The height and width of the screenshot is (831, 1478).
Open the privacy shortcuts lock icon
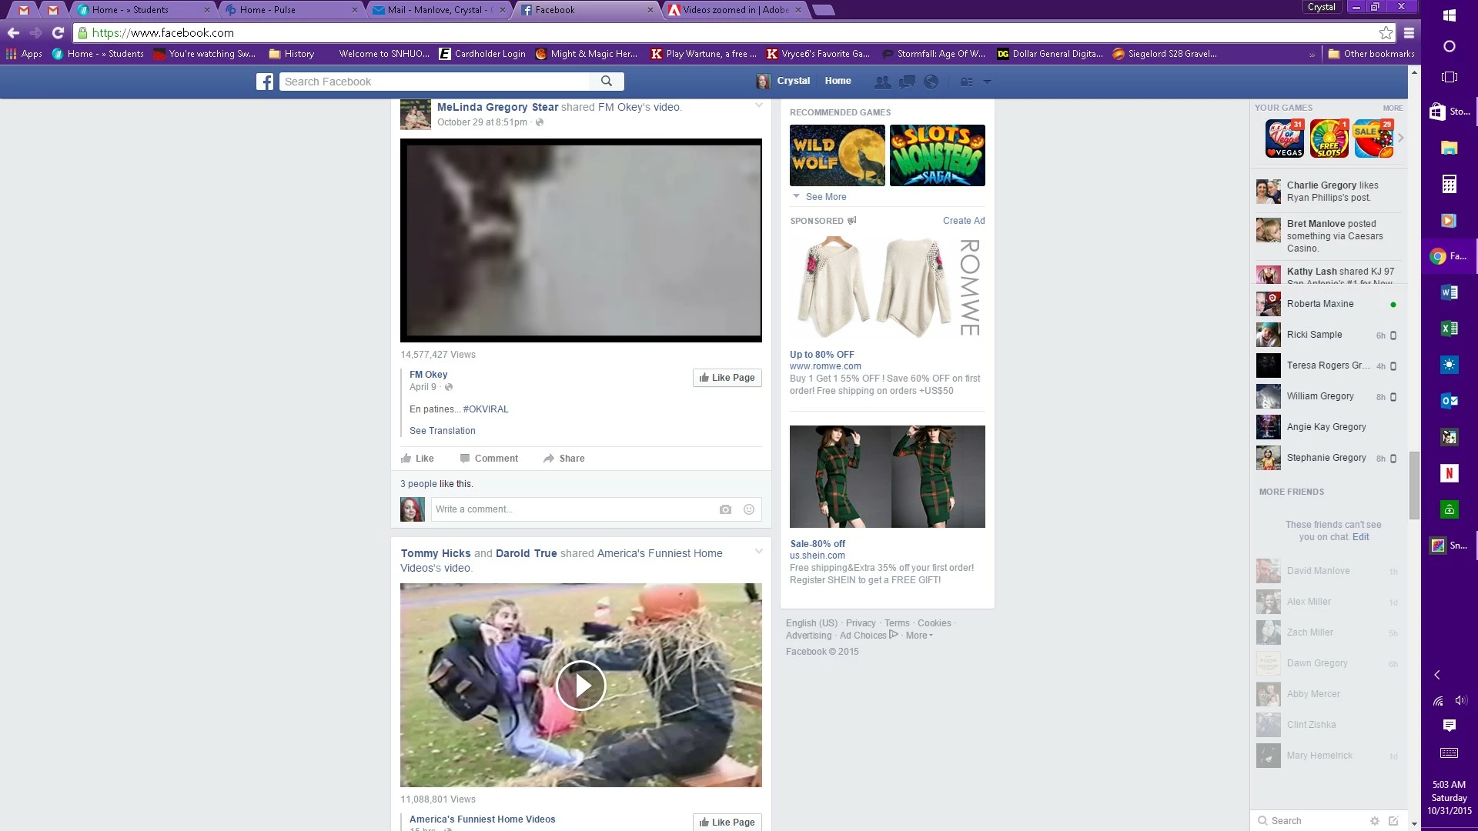pyautogui.click(x=966, y=82)
